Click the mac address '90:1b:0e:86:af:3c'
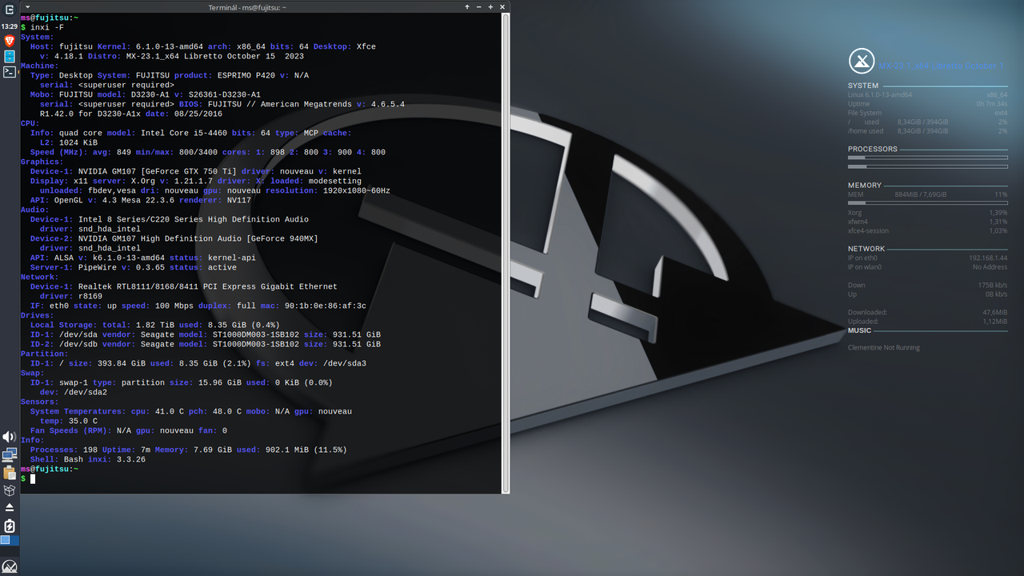The image size is (1024, 576). click(326, 306)
